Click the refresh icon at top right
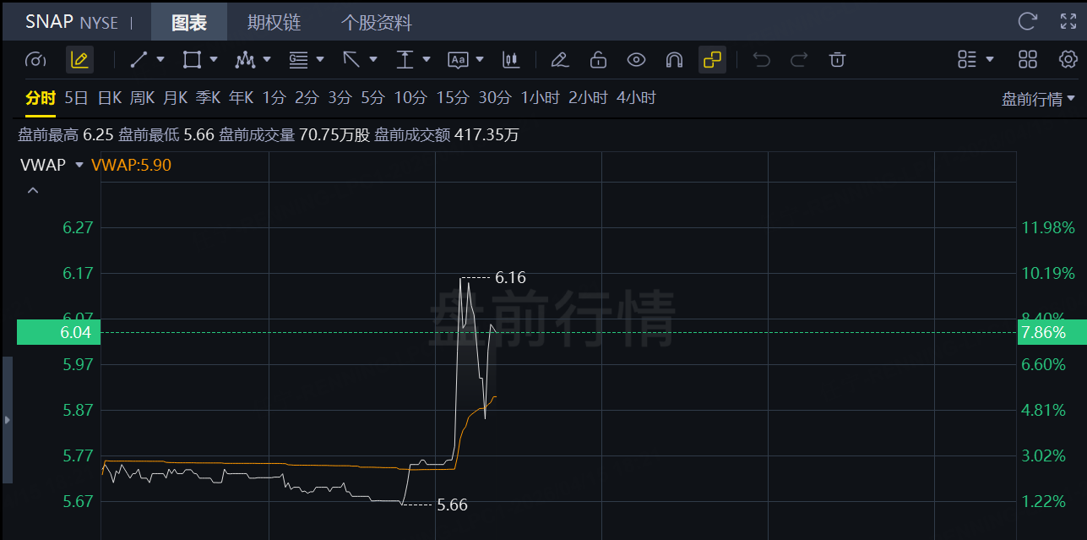This screenshot has height=540, width=1087. (x=1028, y=21)
